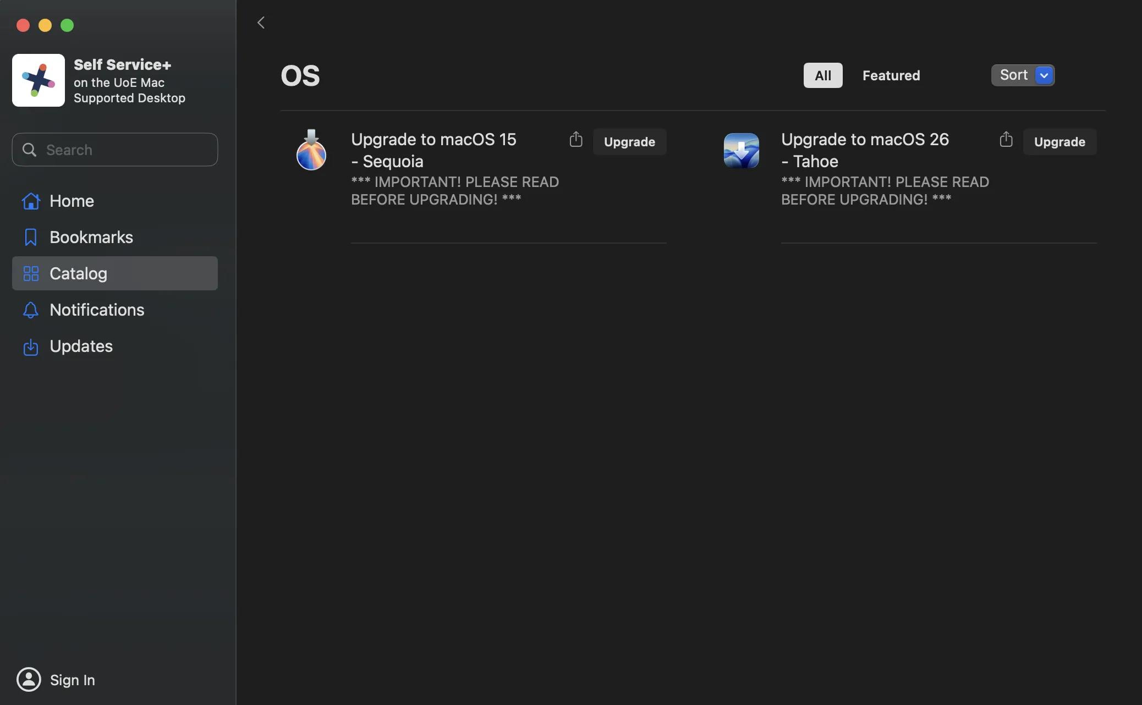Focus the Search input field
Image resolution: width=1142 pixels, height=705 pixels.
click(115, 150)
